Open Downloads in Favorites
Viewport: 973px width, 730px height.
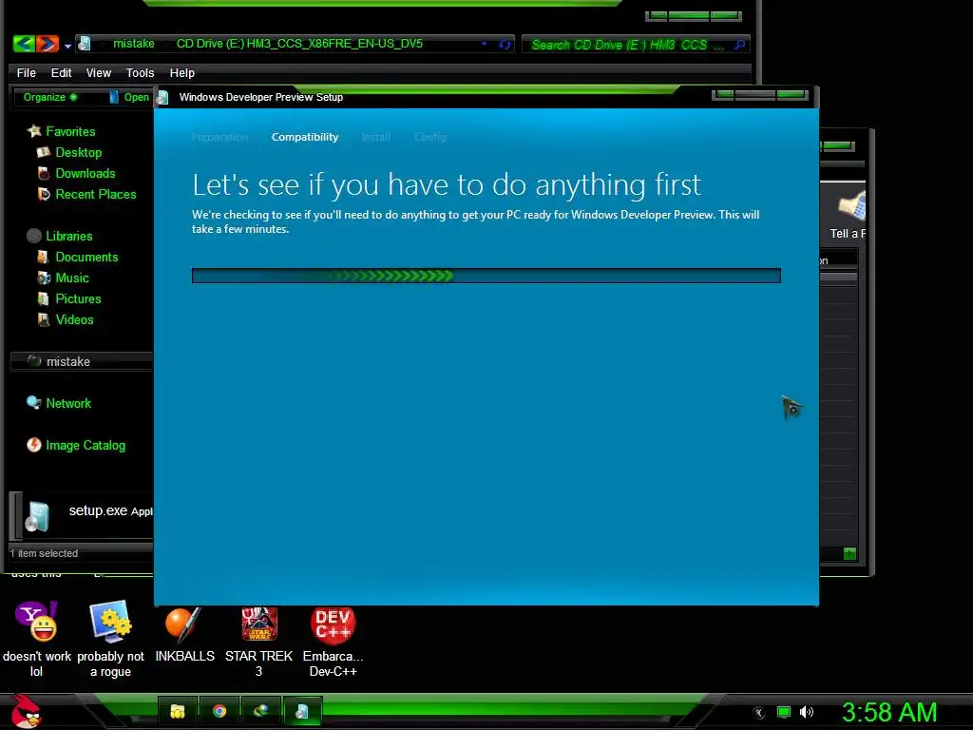[x=85, y=173]
